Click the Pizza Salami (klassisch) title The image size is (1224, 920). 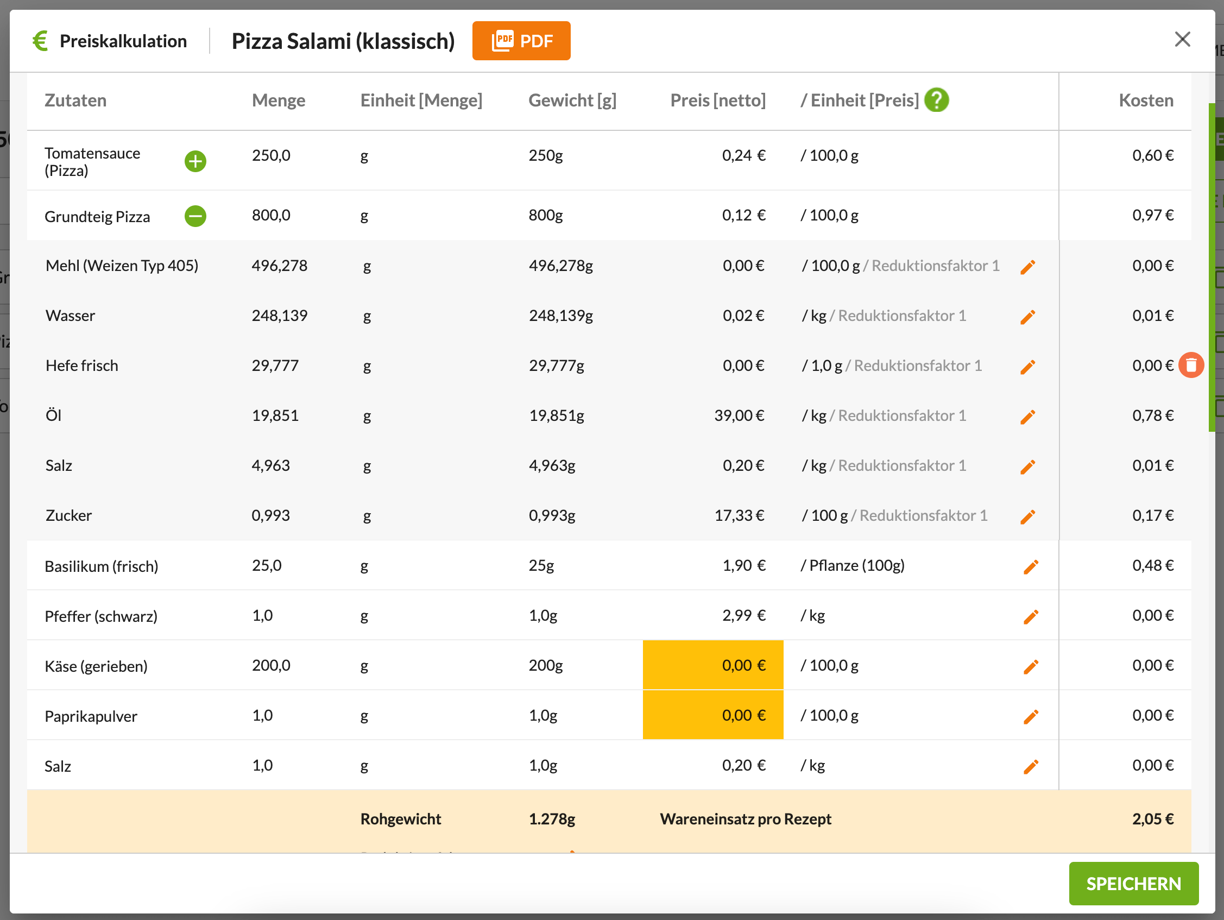tap(343, 41)
